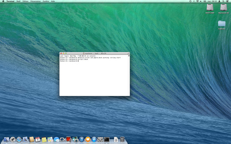Open Maps icon in Dock
Screen dimensions: 231x144
pyautogui.click(x=50, y=139)
